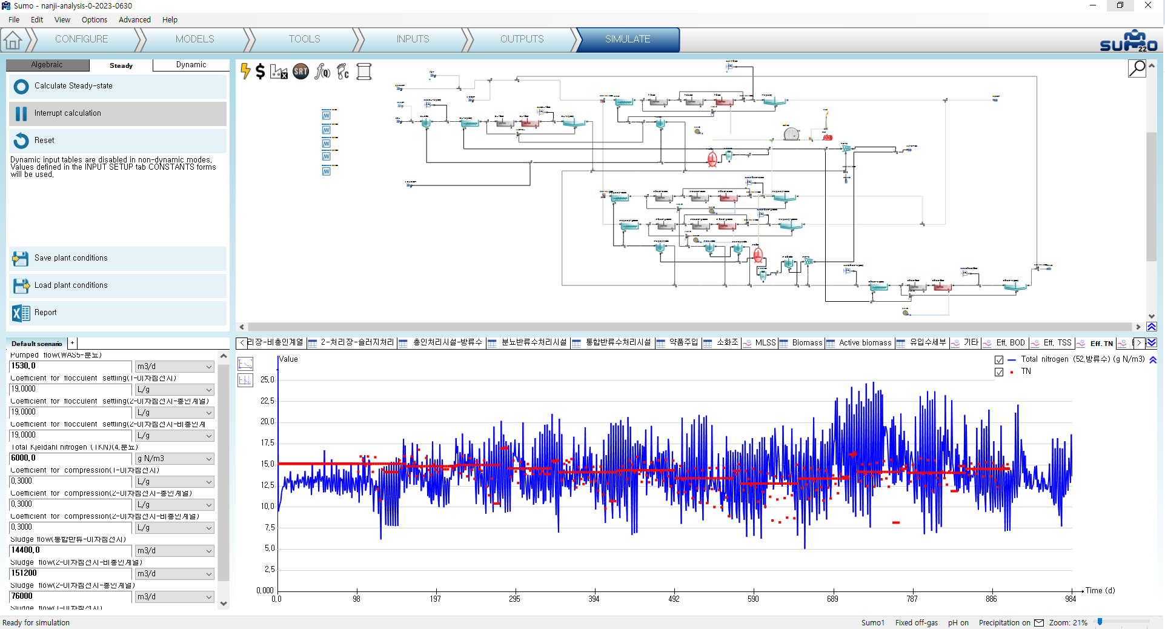Image resolution: width=1165 pixels, height=629 pixels.
Task: Click the envelope icon in status bar
Action: (x=1039, y=623)
